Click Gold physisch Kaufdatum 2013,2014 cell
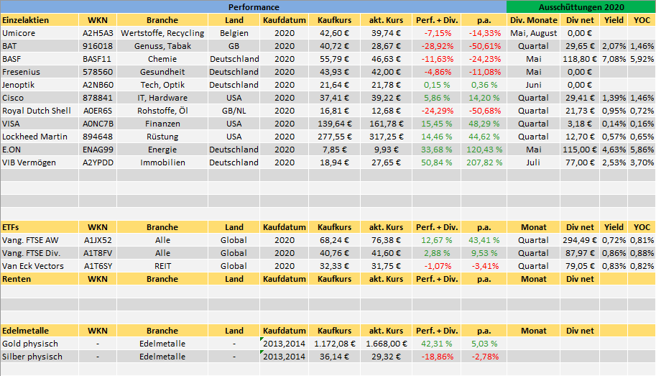Viewport: 656px width, 376px height. coord(284,344)
